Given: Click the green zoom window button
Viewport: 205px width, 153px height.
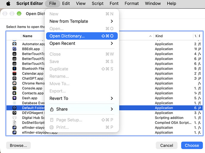Looking at the screenshot, I should [19, 13].
